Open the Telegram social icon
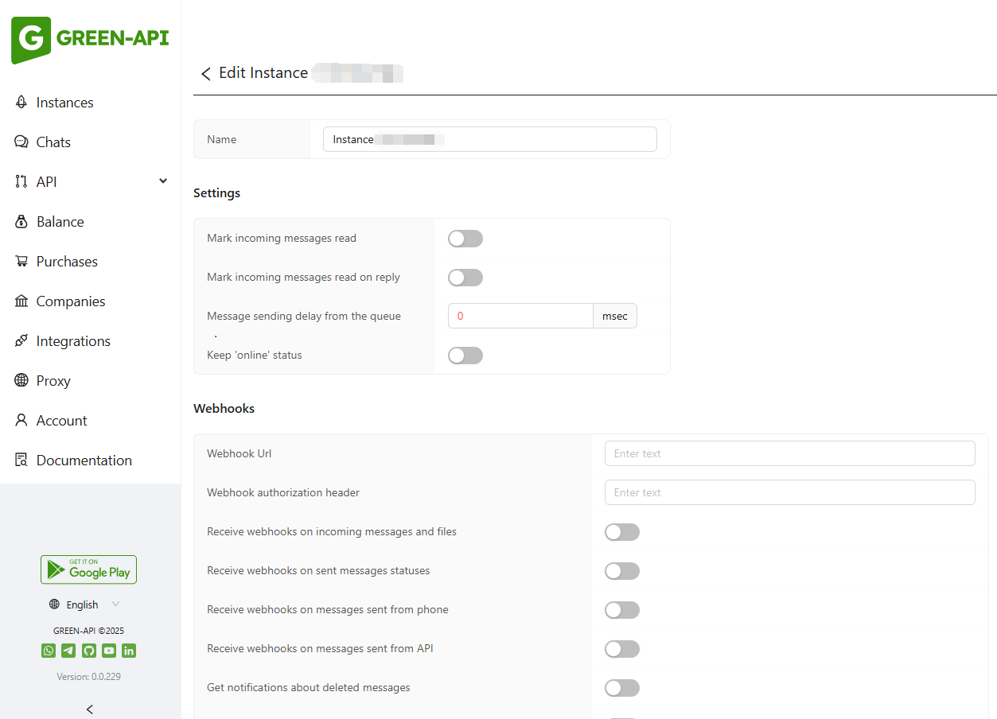The height and width of the screenshot is (719, 997). (x=68, y=651)
